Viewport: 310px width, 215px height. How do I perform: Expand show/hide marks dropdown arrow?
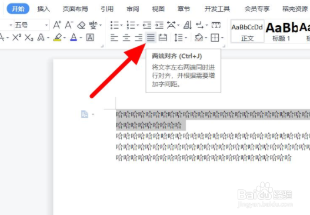tap(207, 25)
